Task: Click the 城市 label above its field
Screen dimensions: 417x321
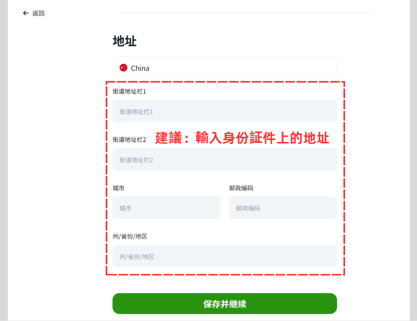Action: 119,188
